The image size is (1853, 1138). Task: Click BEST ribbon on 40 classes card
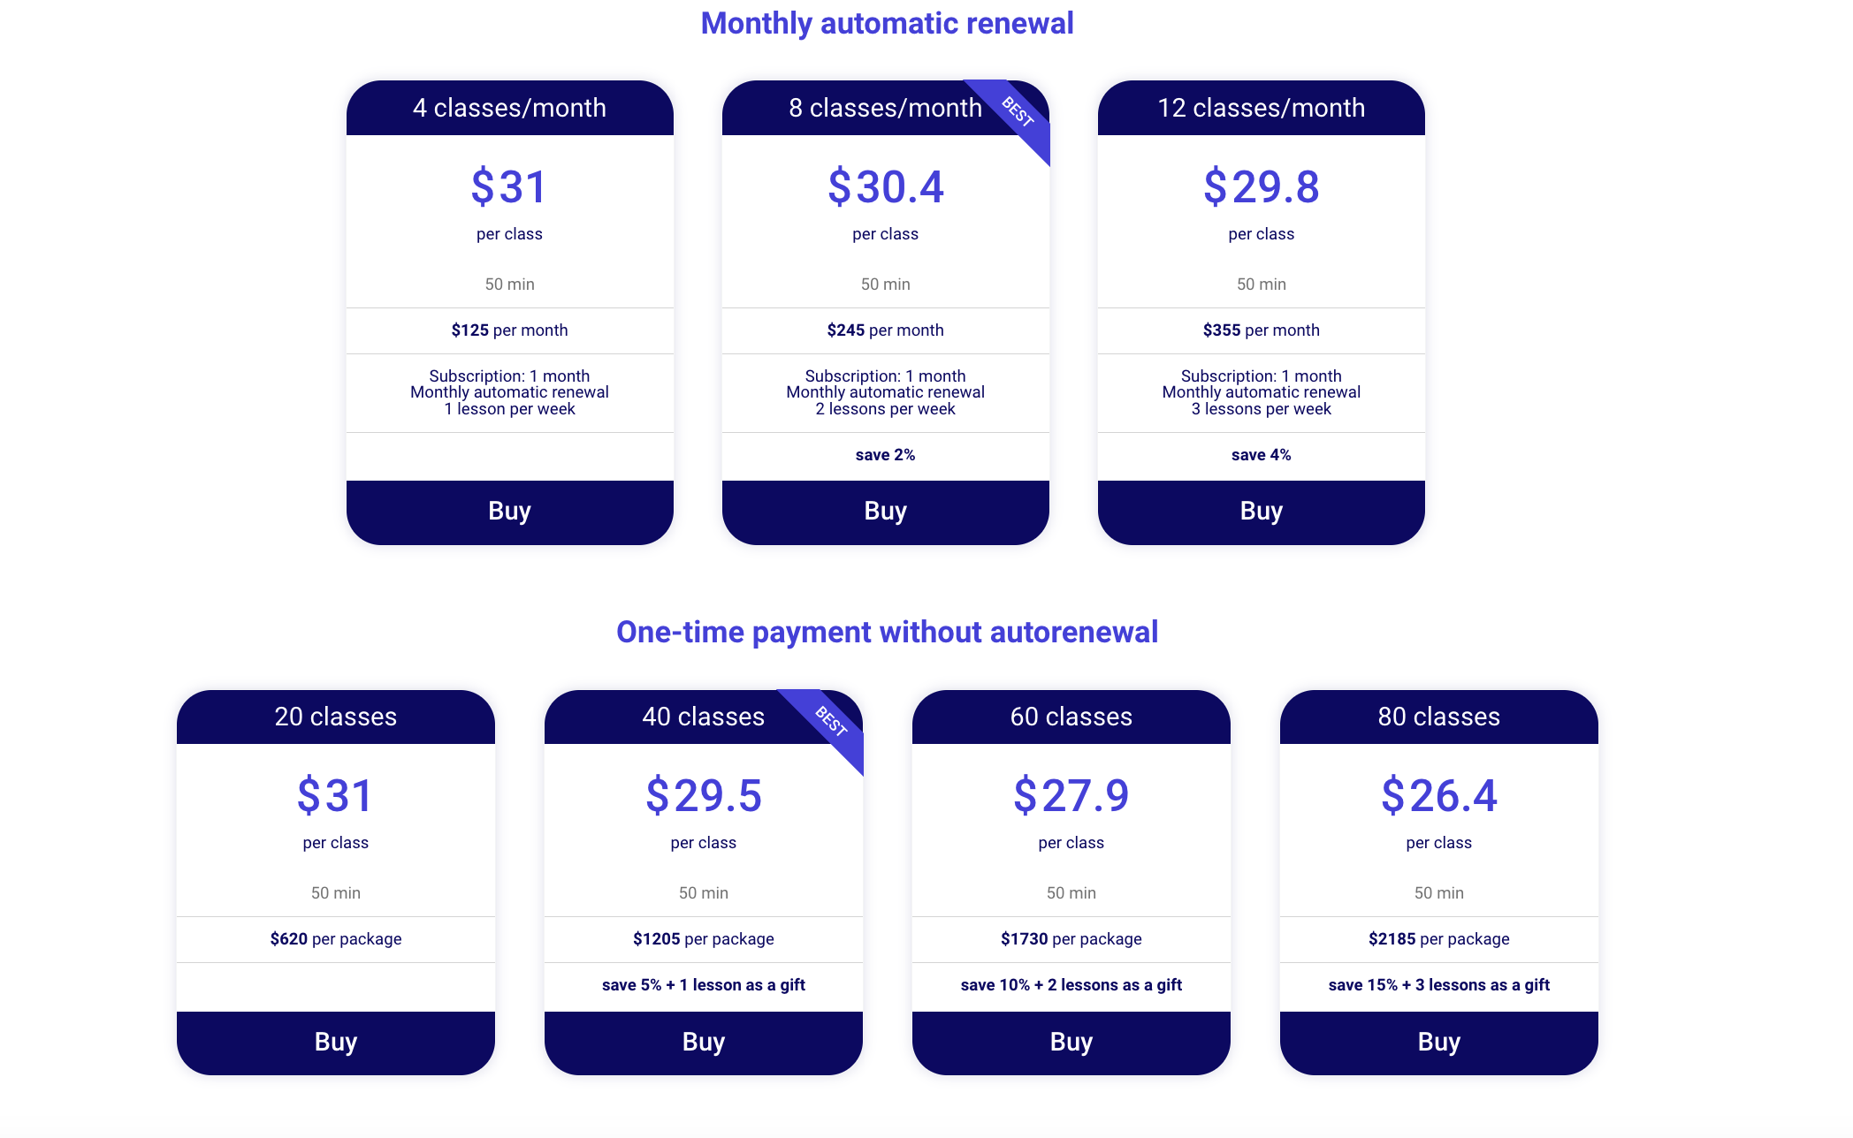832,722
